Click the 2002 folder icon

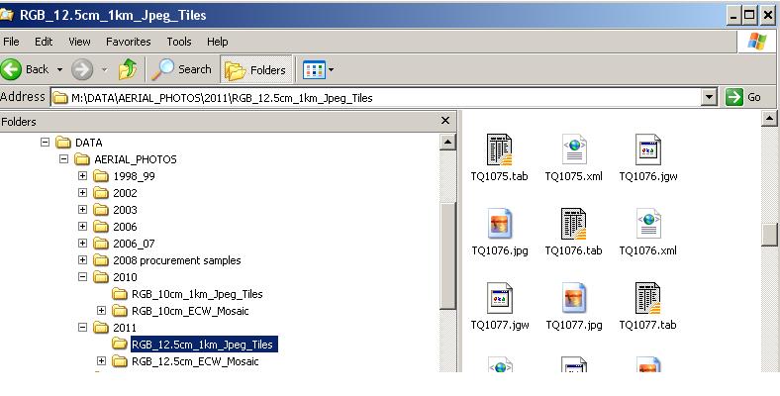pos(101,193)
